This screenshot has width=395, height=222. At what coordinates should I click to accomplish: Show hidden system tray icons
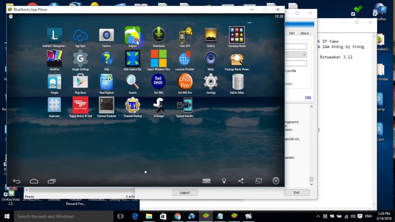(x=318, y=216)
